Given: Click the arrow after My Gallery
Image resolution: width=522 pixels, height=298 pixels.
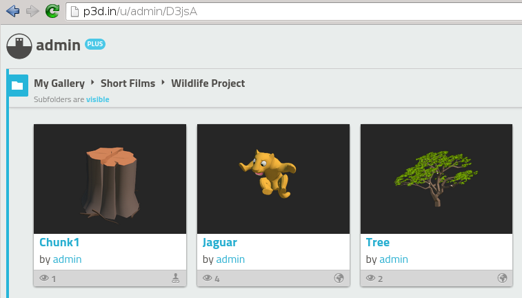Looking at the screenshot, I should [x=92, y=82].
